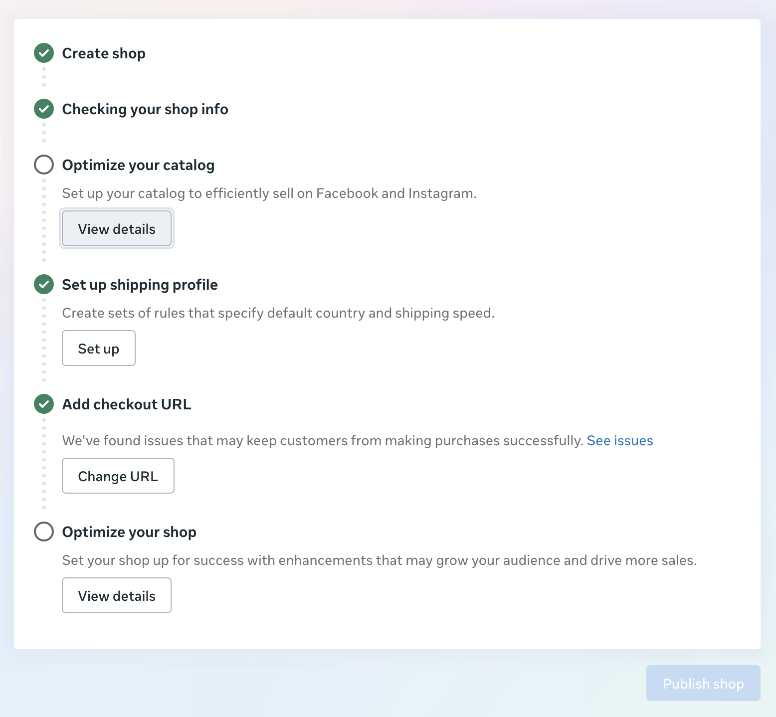This screenshot has width=776, height=717.
Task: Click the shipping rules description text
Action: 278,313
